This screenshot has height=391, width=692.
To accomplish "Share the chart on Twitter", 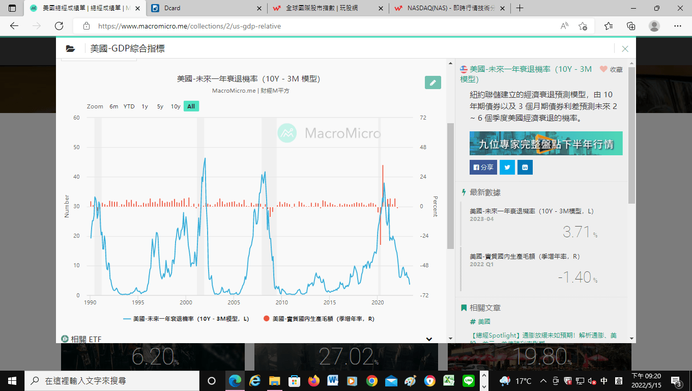I will pyautogui.click(x=507, y=167).
